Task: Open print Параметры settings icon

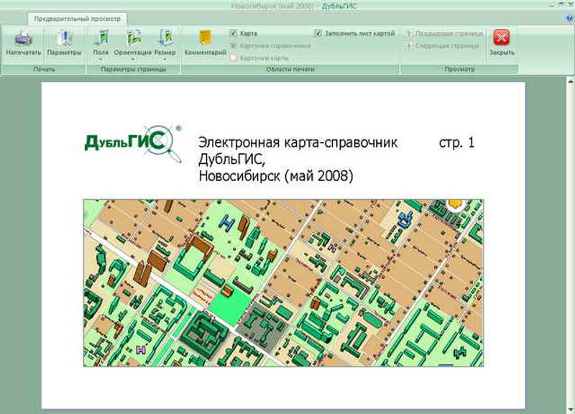Action: point(64,39)
